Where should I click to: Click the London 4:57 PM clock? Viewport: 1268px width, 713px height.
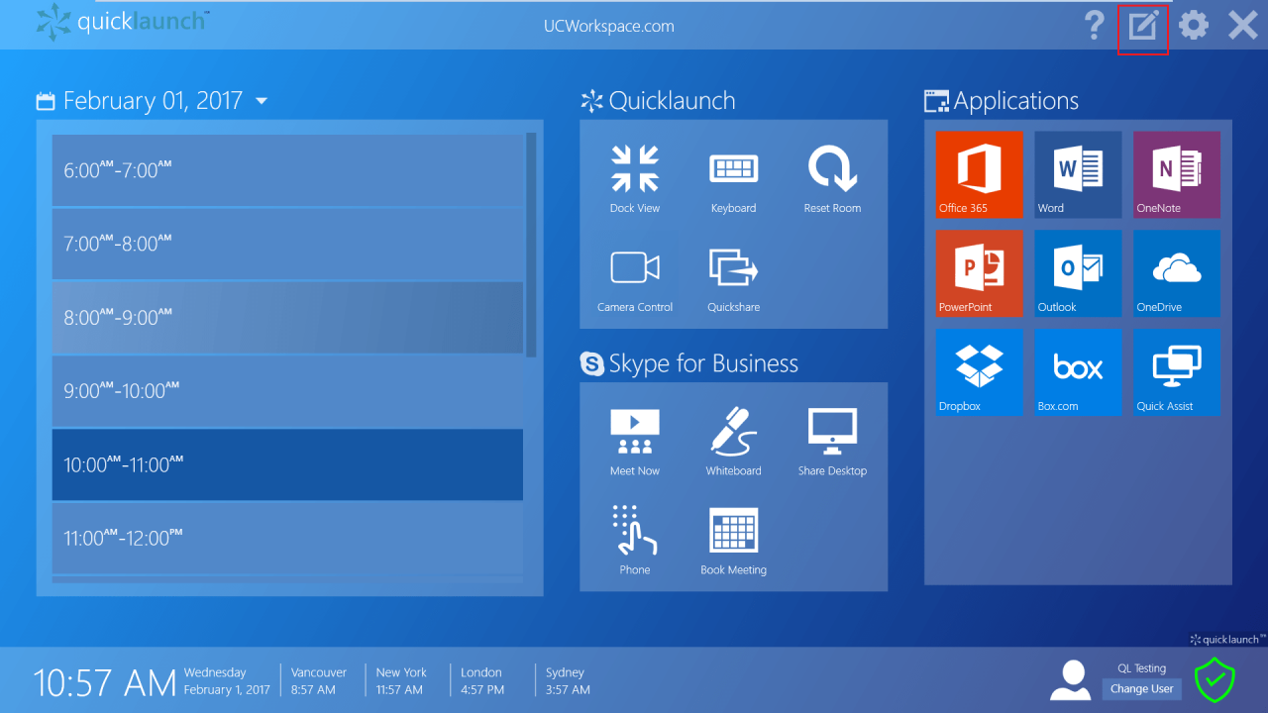[x=482, y=680]
